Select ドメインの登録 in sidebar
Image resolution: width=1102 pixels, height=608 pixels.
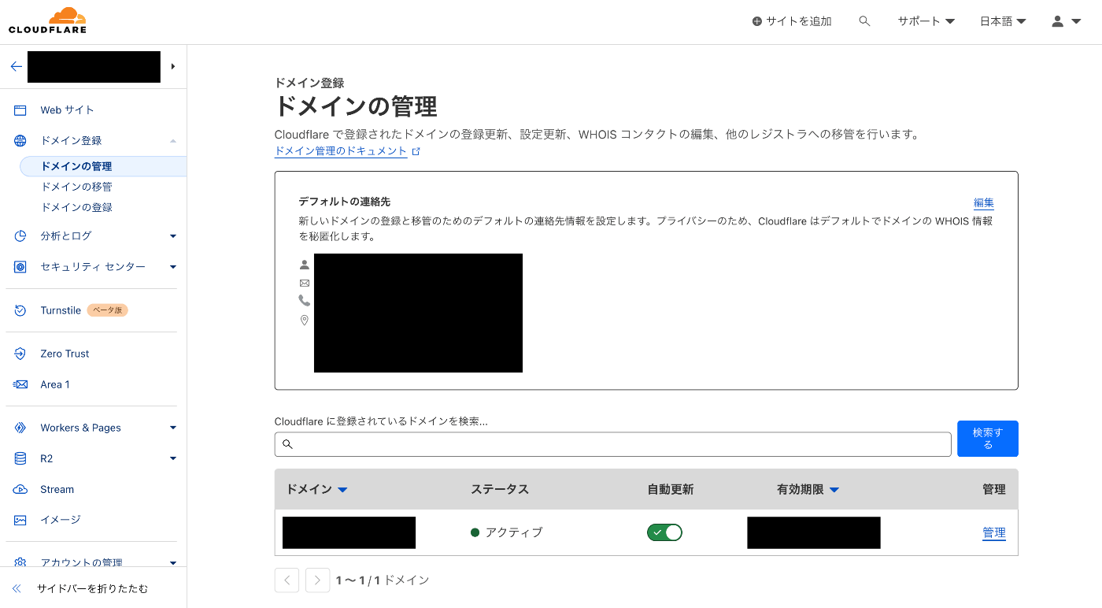point(76,207)
